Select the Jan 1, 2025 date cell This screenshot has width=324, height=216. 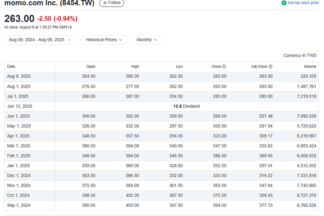pyautogui.click(x=18, y=166)
